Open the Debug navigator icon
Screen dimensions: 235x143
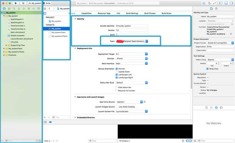point(28,9)
